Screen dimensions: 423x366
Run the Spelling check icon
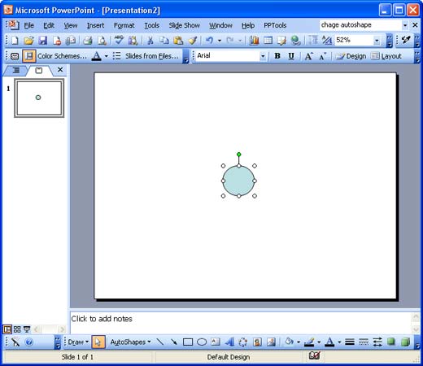119,41
